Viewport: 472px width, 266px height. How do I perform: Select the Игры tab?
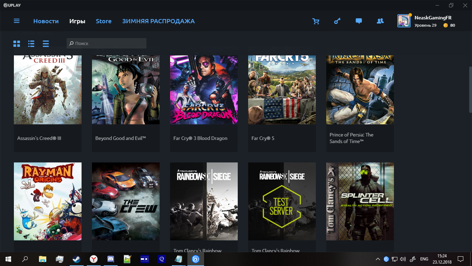pyautogui.click(x=77, y=21)
